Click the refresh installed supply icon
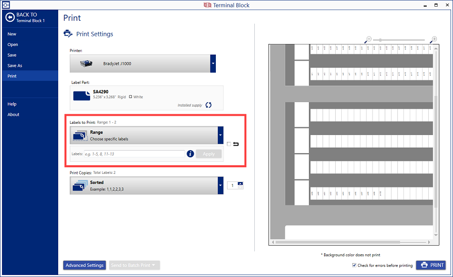The image size is (453, 277). [x=208, y=105]
